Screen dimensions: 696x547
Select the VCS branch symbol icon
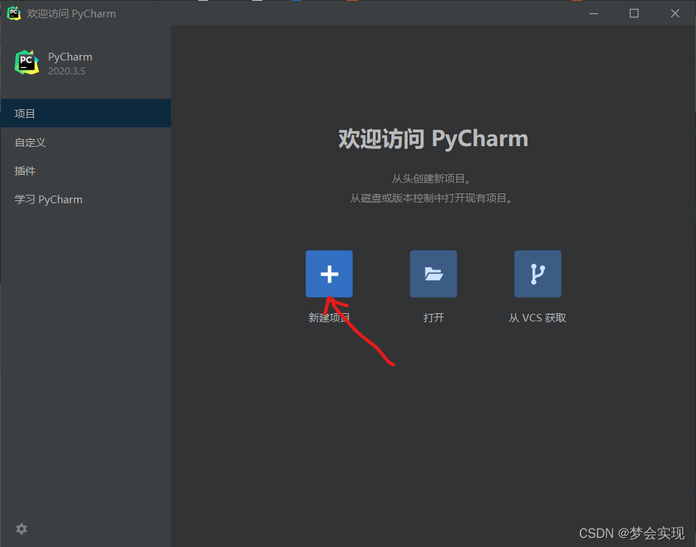tap(537, 273)
